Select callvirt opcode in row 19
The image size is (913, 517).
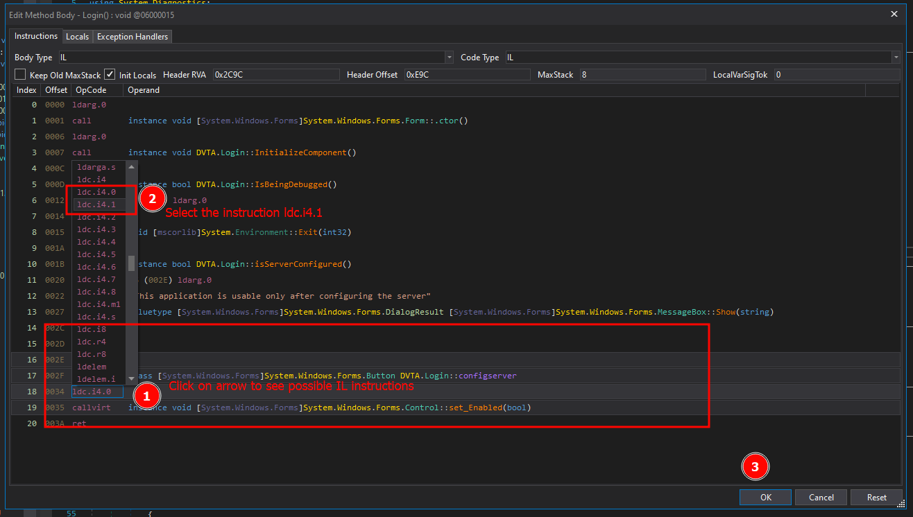(92, 408)
